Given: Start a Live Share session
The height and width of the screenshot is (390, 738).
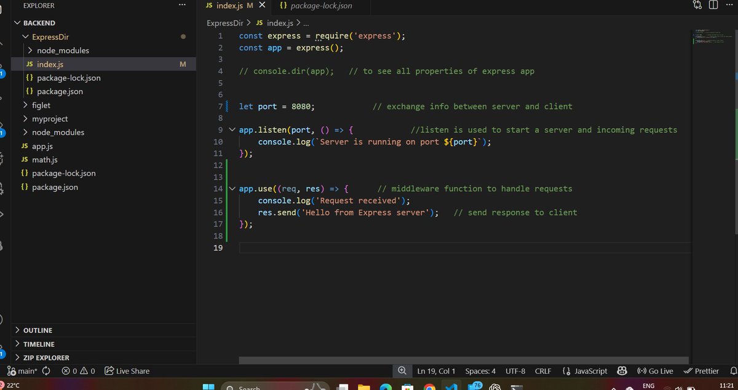Looking at the screenshot, I should pyautogui.click(x=126, y=371).
